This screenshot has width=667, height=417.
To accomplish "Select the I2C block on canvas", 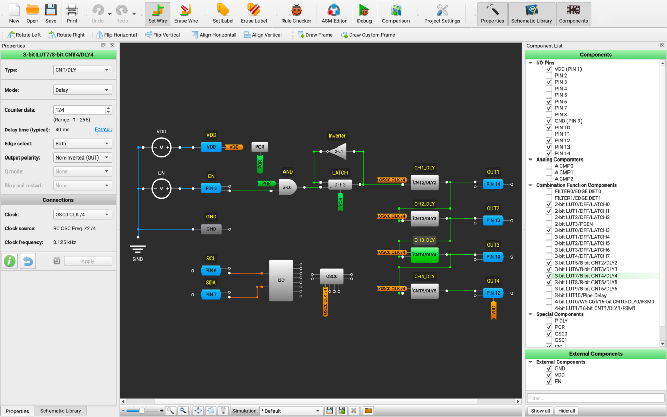I will point(281,280).
